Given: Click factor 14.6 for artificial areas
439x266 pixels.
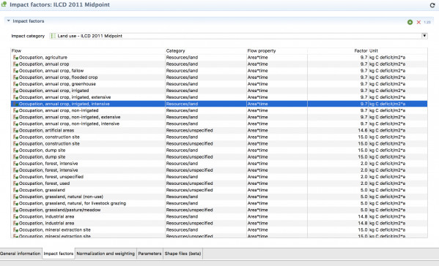Looking at the screenshot, I should [x=363, y=130].
